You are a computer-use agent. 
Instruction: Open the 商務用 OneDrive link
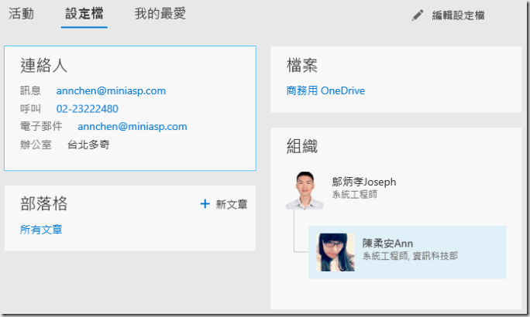[x=325, y=90]
